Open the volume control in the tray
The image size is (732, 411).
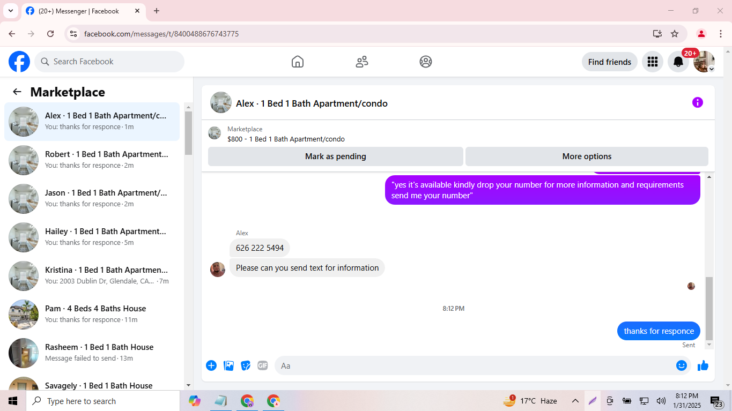[661, 401]
